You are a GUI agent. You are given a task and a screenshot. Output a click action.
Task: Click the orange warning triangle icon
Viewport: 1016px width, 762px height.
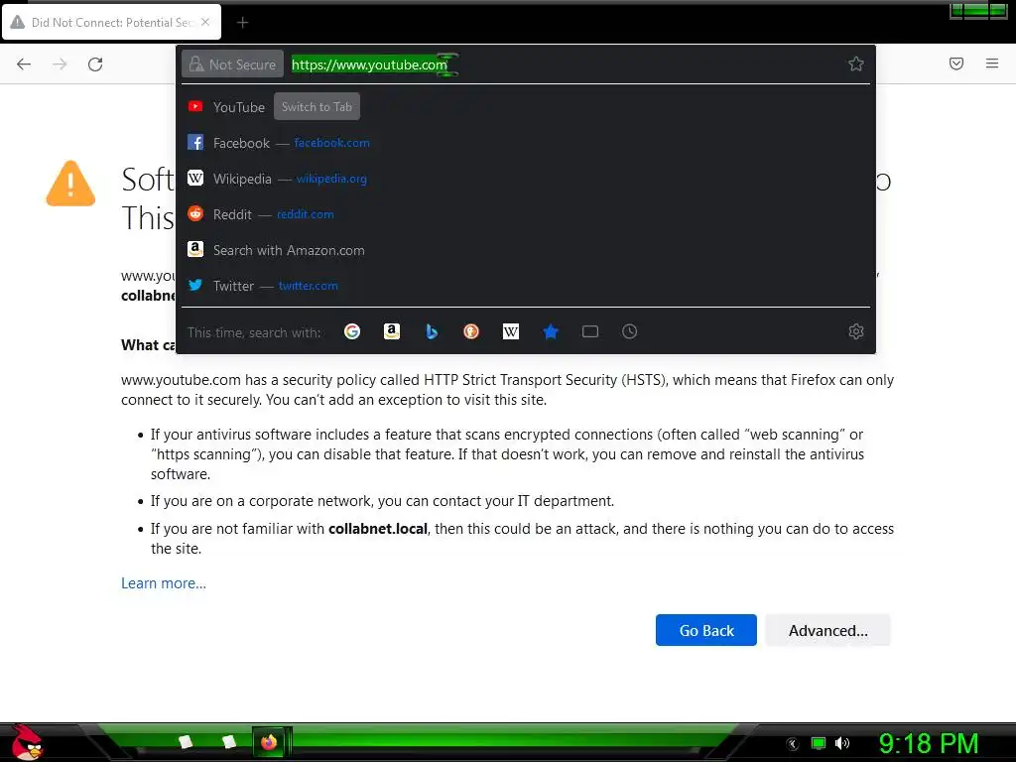70,184
